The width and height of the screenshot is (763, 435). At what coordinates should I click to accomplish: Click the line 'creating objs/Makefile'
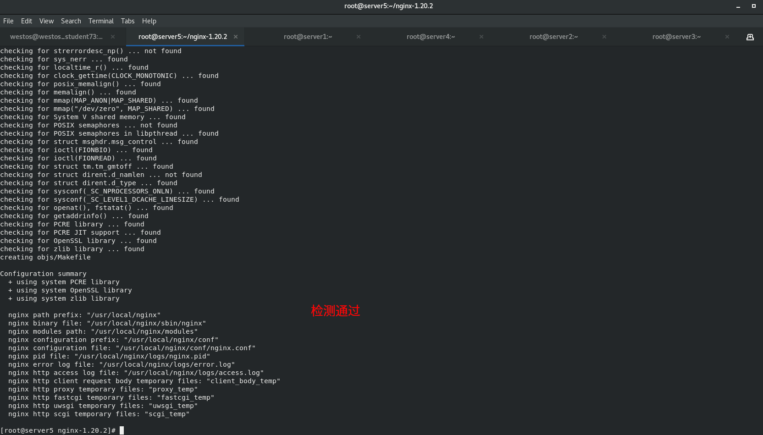45,257
